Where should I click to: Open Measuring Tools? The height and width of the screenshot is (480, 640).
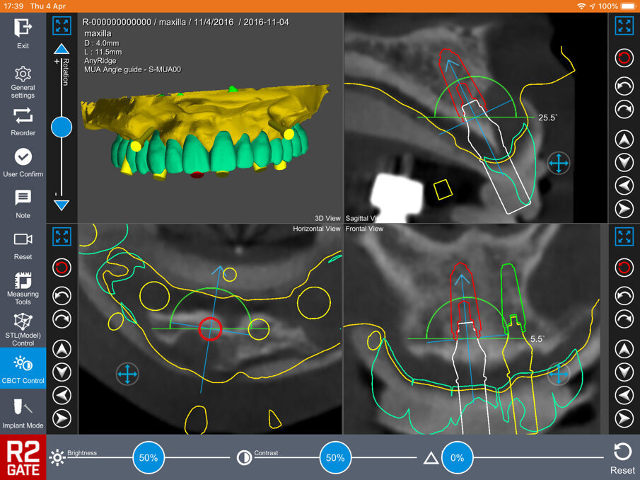click(23, 281)
